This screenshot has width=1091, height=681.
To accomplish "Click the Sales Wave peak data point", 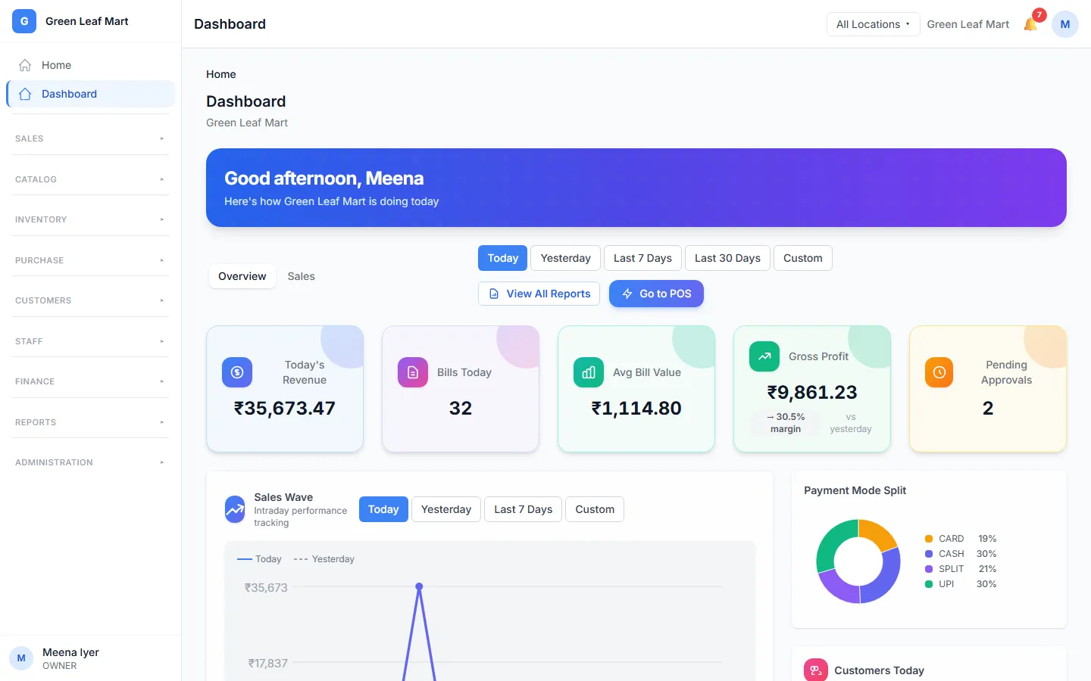I will [x=419, y=586].
